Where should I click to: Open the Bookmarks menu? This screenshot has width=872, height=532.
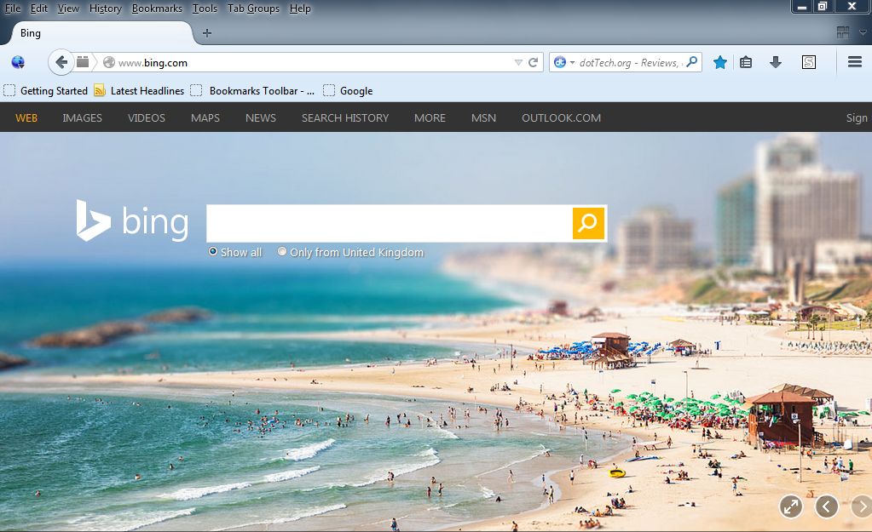pyautogui.click(x=157, y=8)
